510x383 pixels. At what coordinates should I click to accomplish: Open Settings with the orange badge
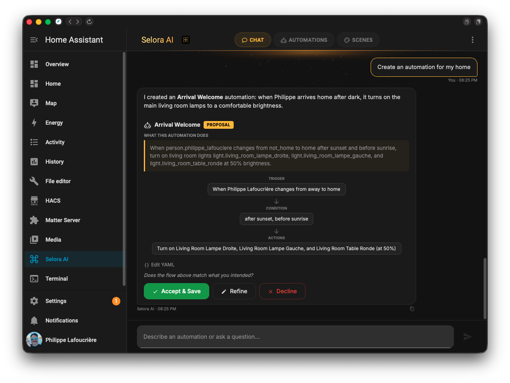(x=55, y=301)
